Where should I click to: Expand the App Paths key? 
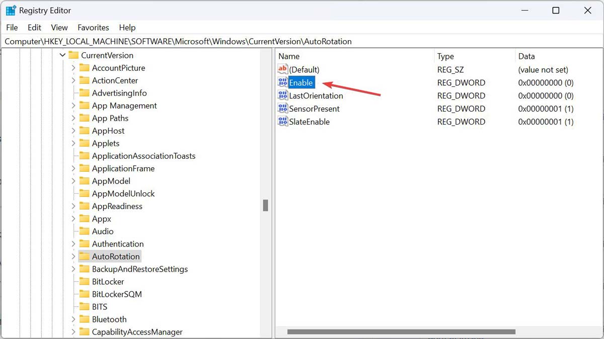(x=73, y=118)
